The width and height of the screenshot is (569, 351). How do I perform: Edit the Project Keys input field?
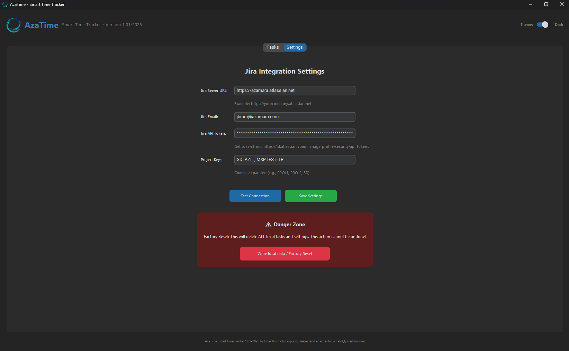click(x=295, y=160)
